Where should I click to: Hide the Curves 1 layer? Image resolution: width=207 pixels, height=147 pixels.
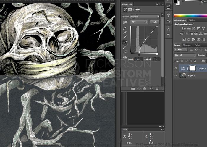(176, 68)
